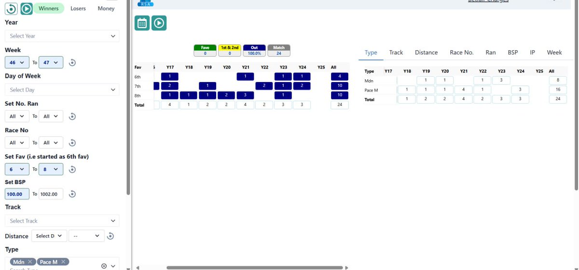Image resolution: width=579 pixels, height=270 pixels.
Task: Click the horizontal scrollbar at bottom
Action: click(256, 268)
